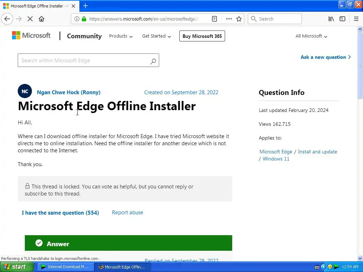
Task: Open the Community link in header
Action: (x=84, y=36)
